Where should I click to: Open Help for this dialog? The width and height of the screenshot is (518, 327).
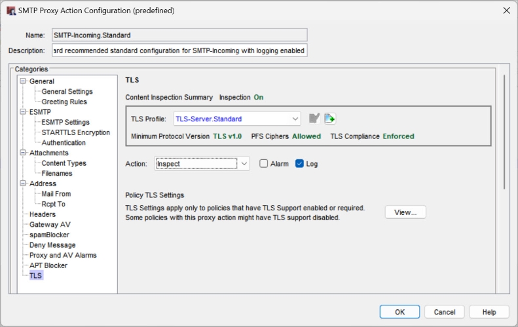point(489,312)
